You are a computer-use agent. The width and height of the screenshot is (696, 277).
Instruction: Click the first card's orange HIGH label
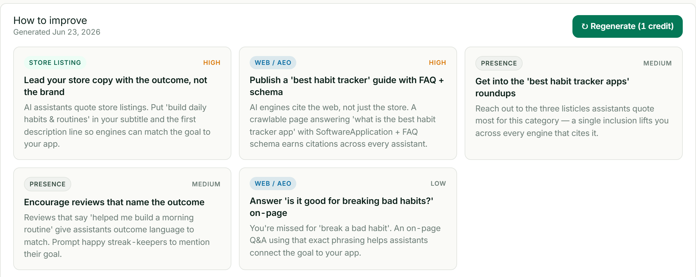(x=212, y=63)
